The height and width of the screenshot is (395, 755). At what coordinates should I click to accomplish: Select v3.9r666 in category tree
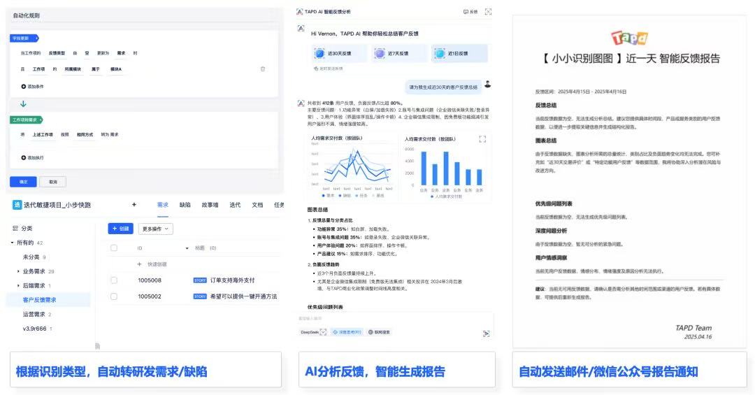tap(35, 329)
